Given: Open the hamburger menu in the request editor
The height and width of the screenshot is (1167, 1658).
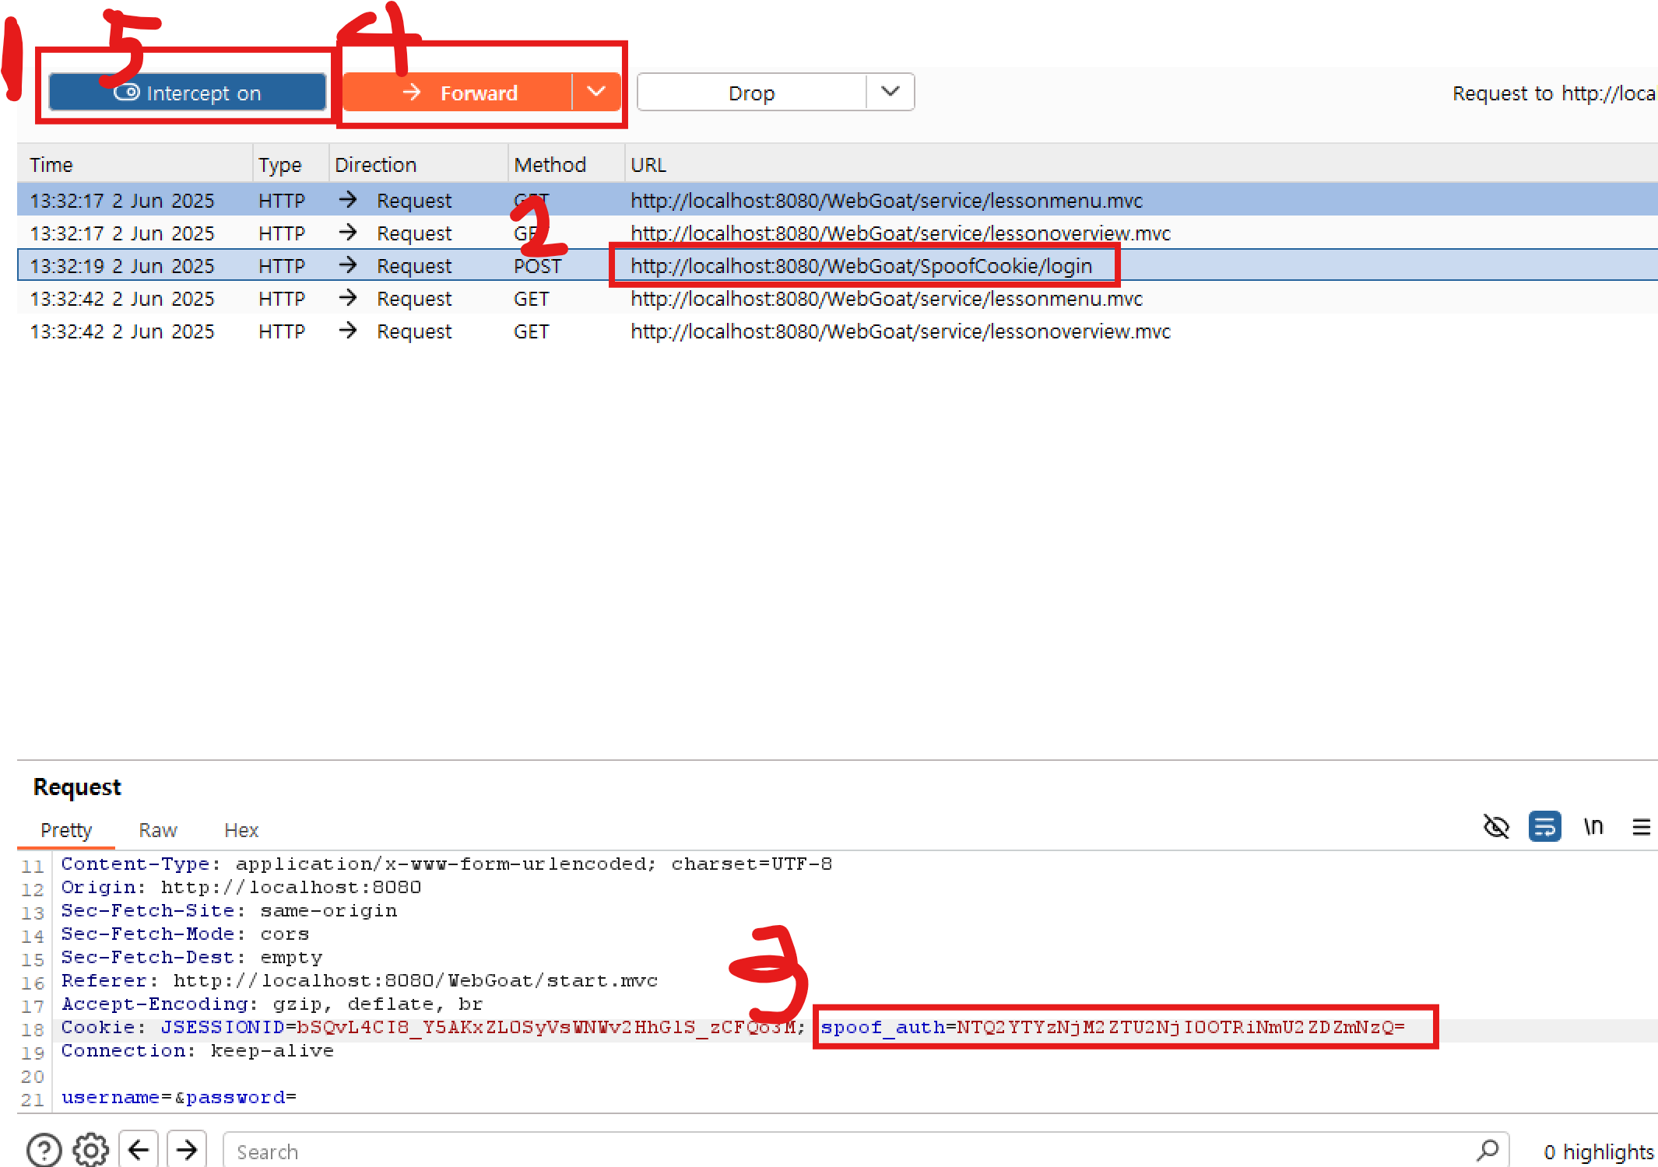Looking at the screenshot, I should point(1641,827).
